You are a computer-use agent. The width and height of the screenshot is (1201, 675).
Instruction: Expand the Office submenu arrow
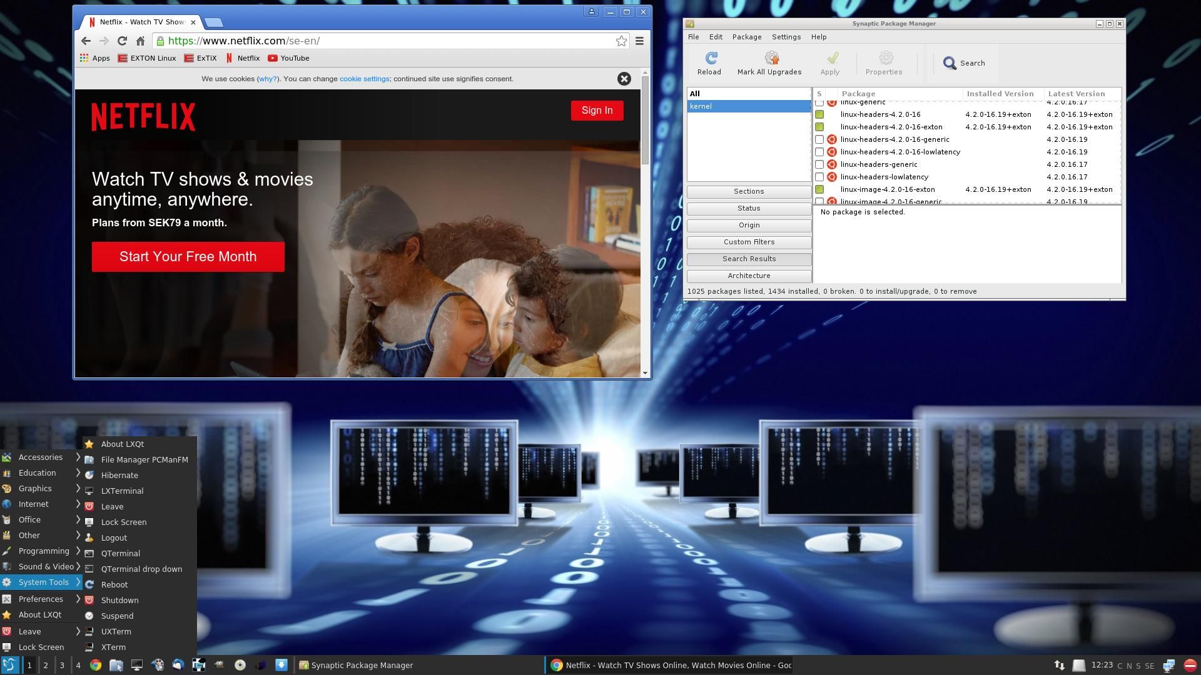click(78, 519)
